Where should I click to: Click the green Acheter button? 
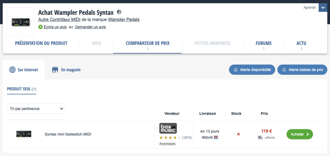pyautogui.click(x=300, y=134)
